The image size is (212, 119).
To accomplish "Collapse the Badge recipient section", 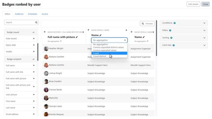I will click(33, 59).
